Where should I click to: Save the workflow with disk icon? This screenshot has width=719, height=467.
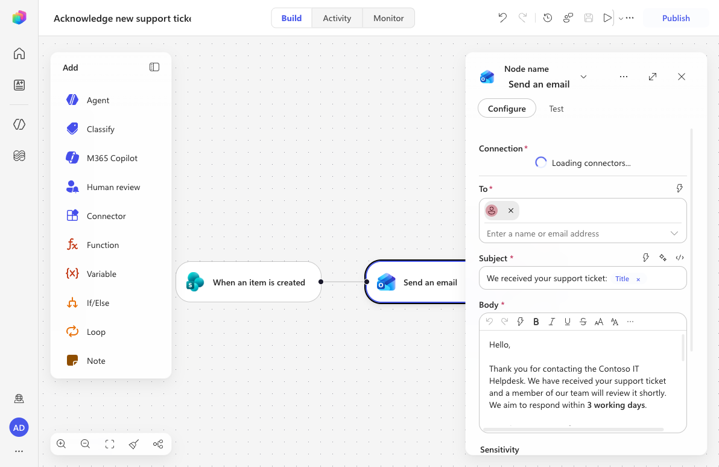588,18
